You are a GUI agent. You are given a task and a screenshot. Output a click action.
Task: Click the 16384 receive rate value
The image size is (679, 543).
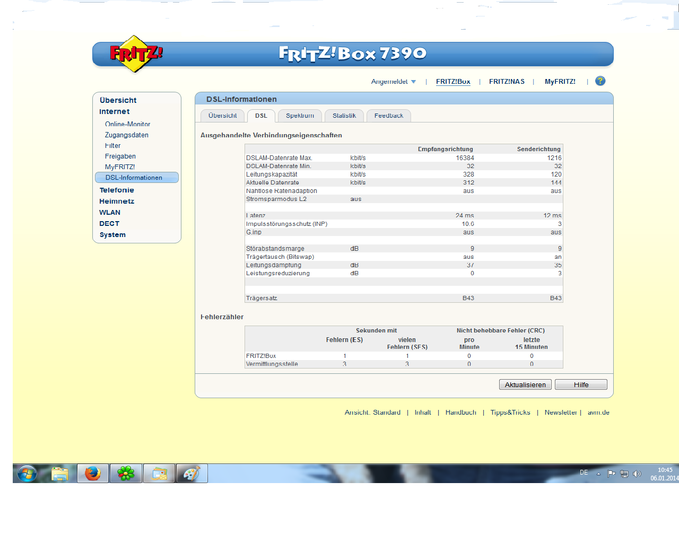[x=465, y=158]
